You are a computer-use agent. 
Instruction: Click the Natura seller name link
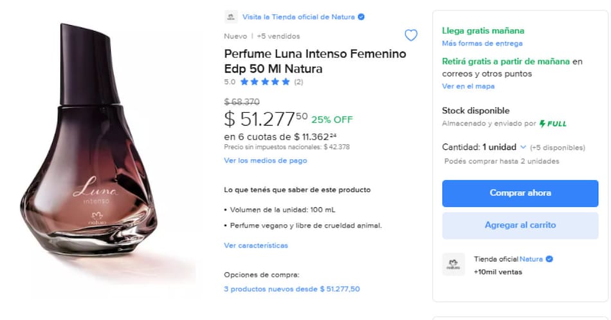point(531,259)
